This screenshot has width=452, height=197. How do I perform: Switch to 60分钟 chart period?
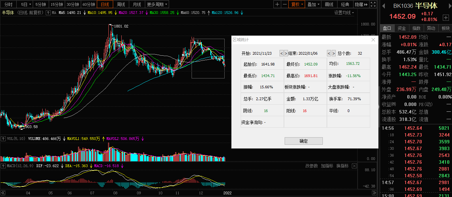89,4
